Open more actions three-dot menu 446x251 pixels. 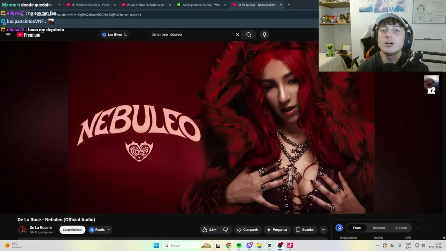point(323,230)
